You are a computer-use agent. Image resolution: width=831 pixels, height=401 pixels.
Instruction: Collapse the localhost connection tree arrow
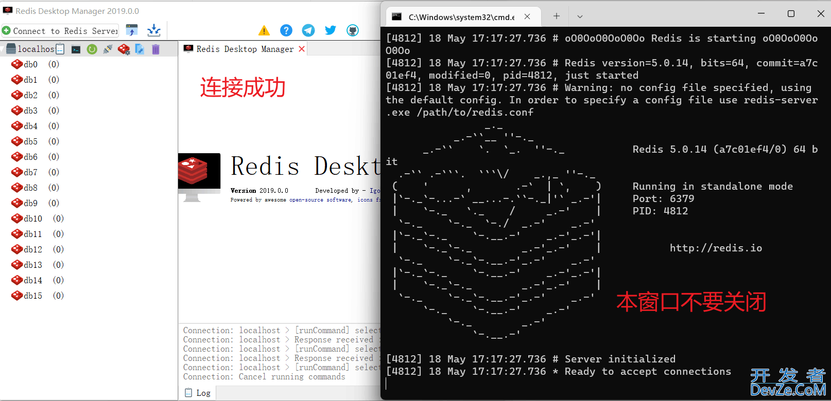(3, 49)
